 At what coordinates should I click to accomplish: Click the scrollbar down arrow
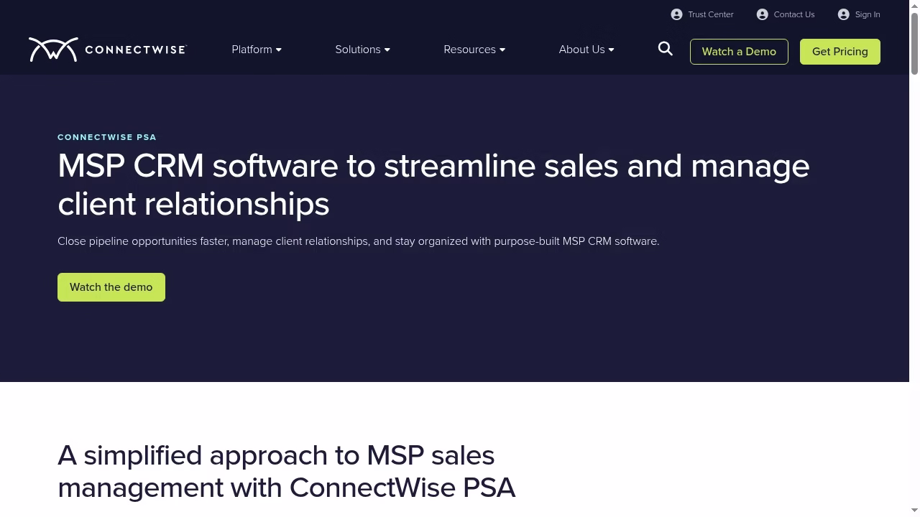point(914,511)
